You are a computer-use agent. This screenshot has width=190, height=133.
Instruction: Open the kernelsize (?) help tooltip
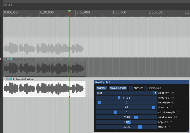coord(173,102)
